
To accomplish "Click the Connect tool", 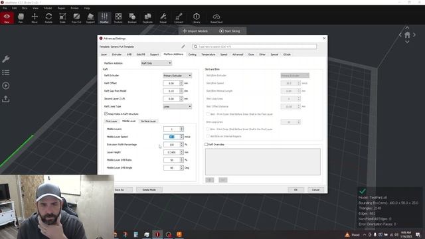I will point(179,18).
